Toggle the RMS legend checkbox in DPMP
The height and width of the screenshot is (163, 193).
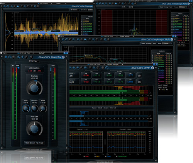point(95,156)
